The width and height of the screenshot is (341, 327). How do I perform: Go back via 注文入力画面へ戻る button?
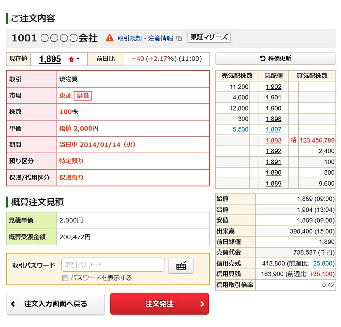tap(56, 304)
